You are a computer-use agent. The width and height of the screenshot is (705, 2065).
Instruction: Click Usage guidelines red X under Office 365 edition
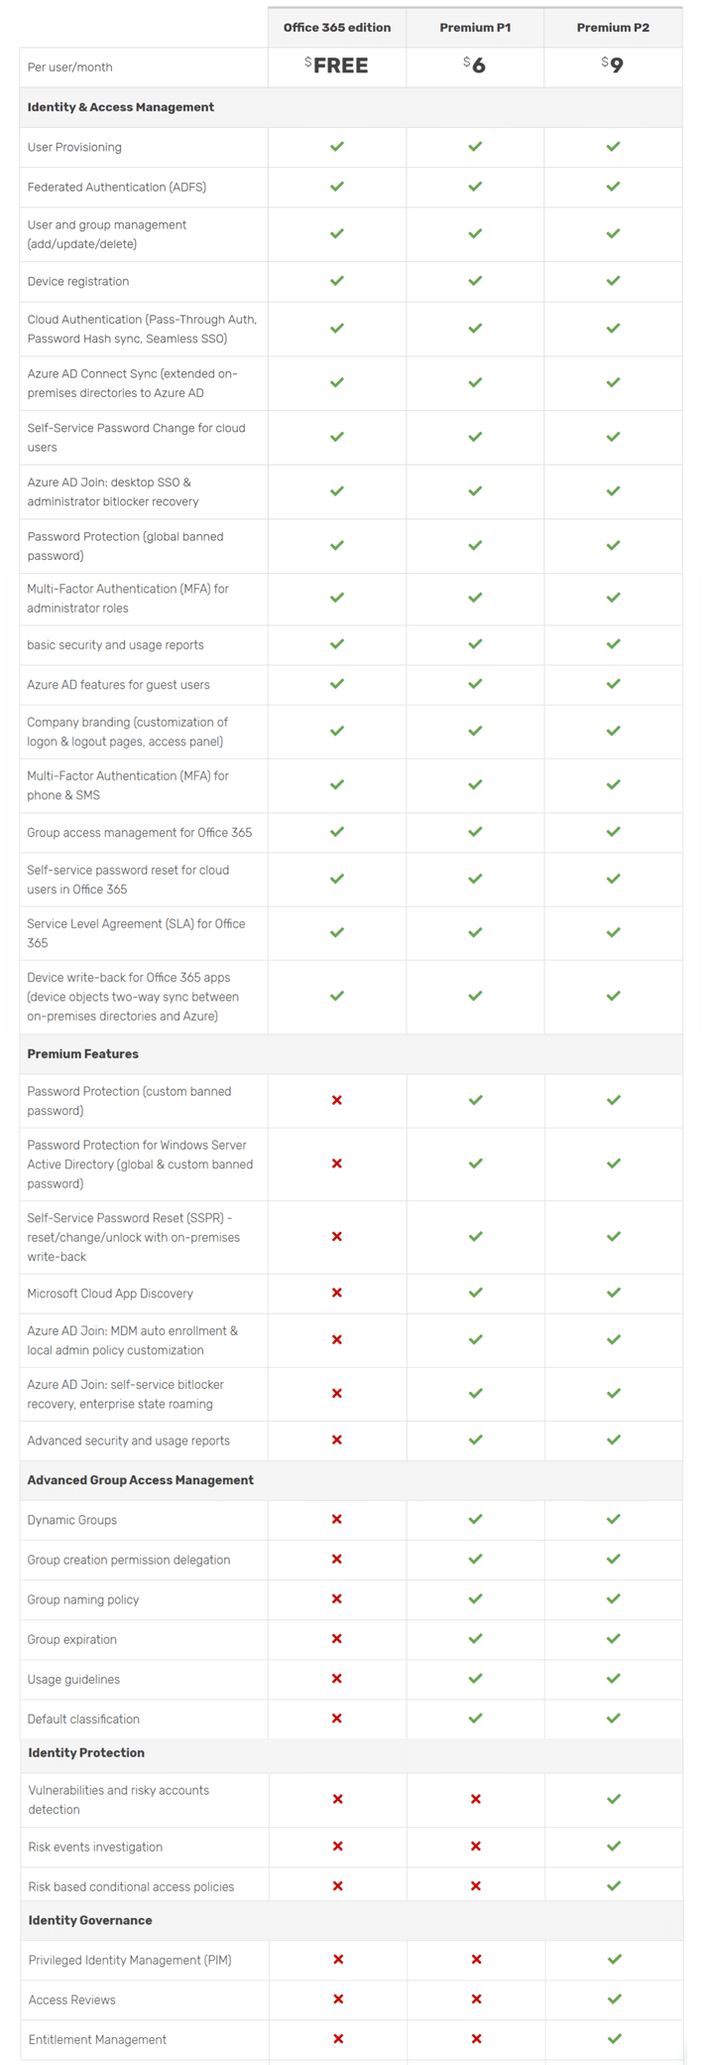[x=337, y=1678]
